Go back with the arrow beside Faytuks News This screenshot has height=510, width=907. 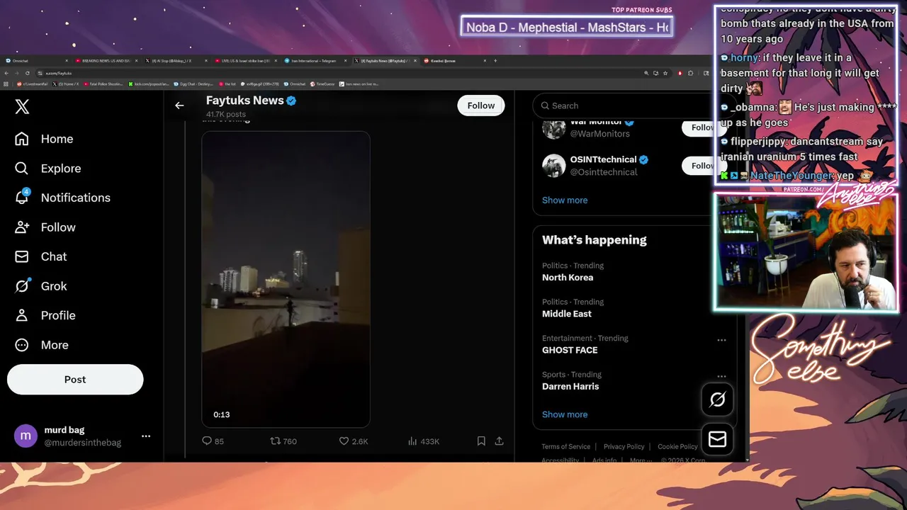[179, 106]
